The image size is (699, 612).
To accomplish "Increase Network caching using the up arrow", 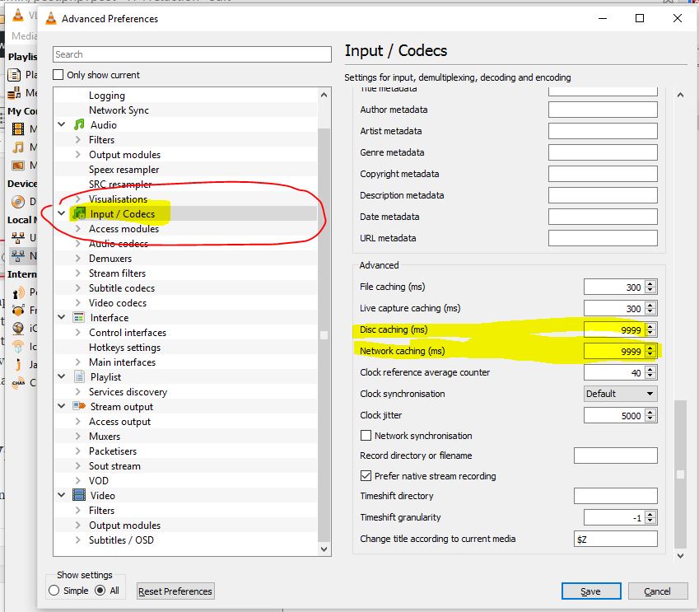I will (650, 348).
